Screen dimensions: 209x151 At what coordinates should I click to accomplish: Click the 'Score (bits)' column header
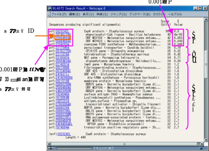(166, 23)
